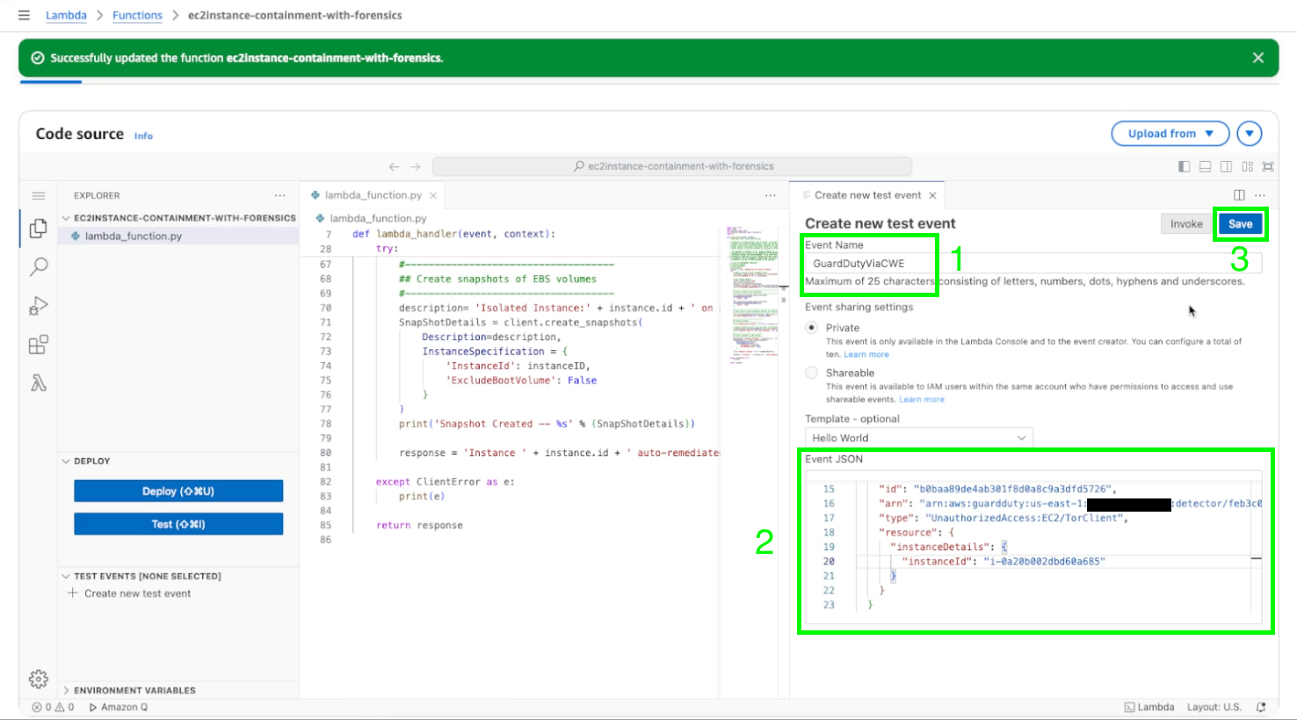Screen dimensions: 1297x720
Task: Toggle secondary sidebar layout icon
Action: point(1226,166)
